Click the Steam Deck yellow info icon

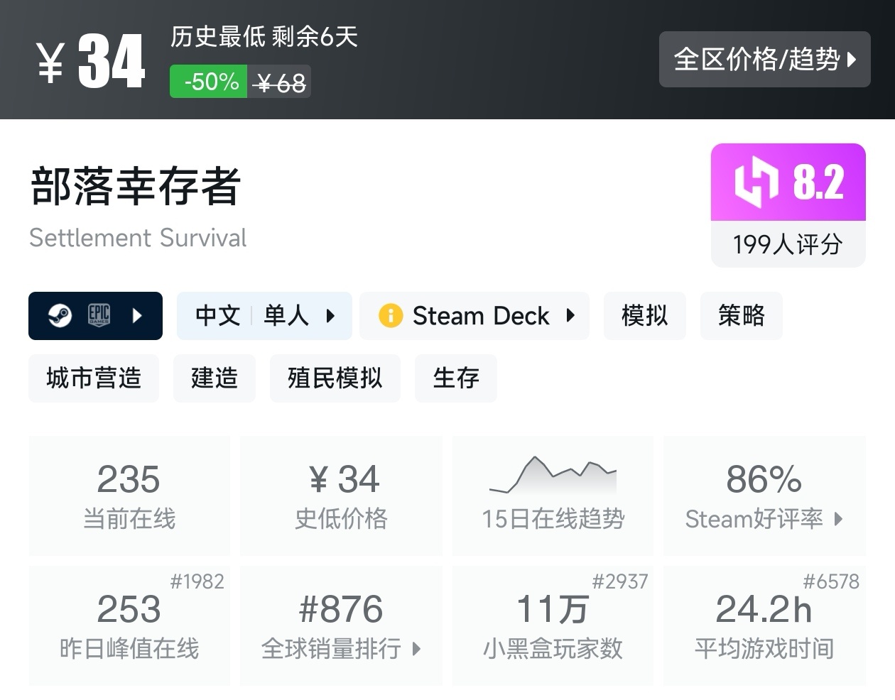[391, 315]
